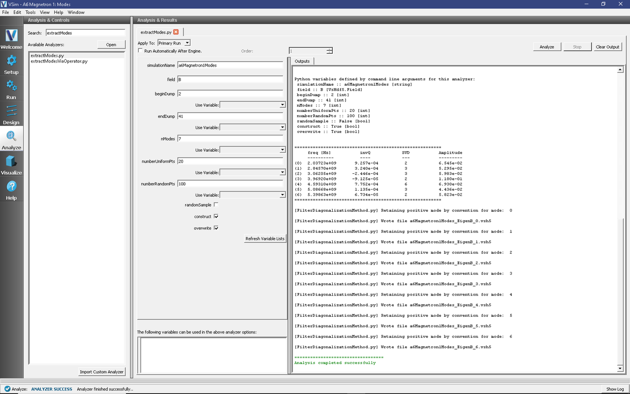Close the extractModes.py tab with red X

(x=176, y=32)
